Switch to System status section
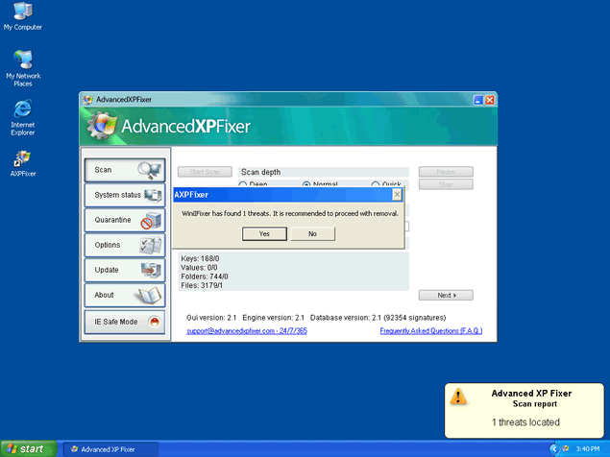610x457 pixels. click(x=124, y=195)
